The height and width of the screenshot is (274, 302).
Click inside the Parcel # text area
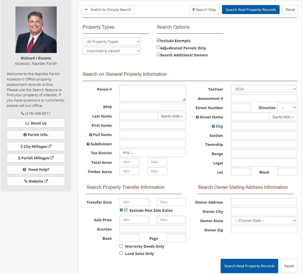[x=152, y=93]
